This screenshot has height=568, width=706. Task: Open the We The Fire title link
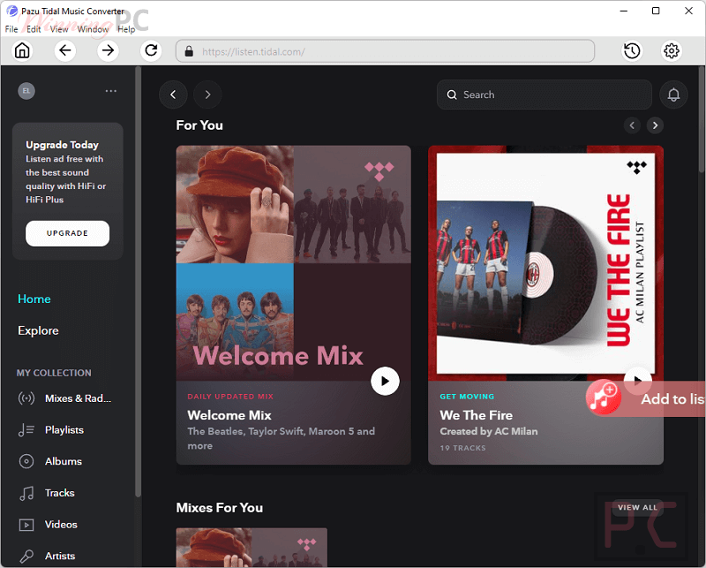(477, 415)
